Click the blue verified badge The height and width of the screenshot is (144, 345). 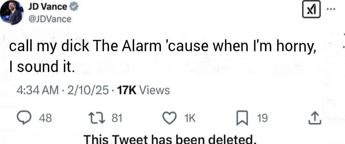(x=74, y=7)
